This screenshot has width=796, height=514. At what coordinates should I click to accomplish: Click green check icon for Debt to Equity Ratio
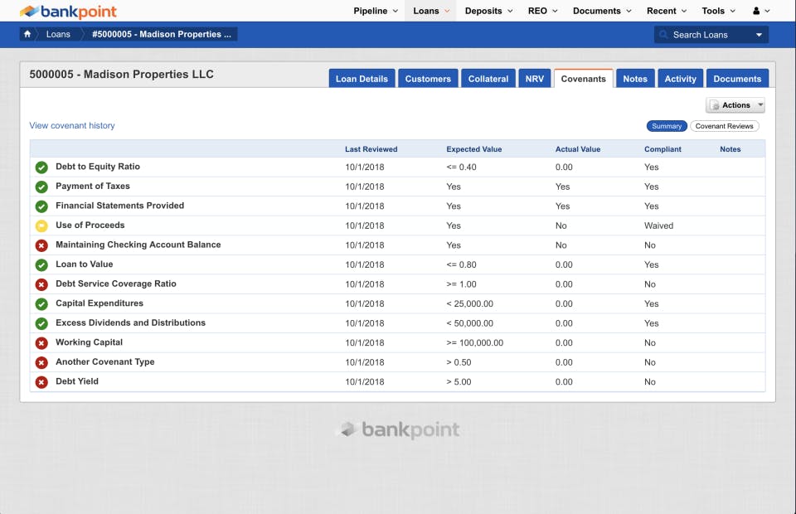pos(41,167)
